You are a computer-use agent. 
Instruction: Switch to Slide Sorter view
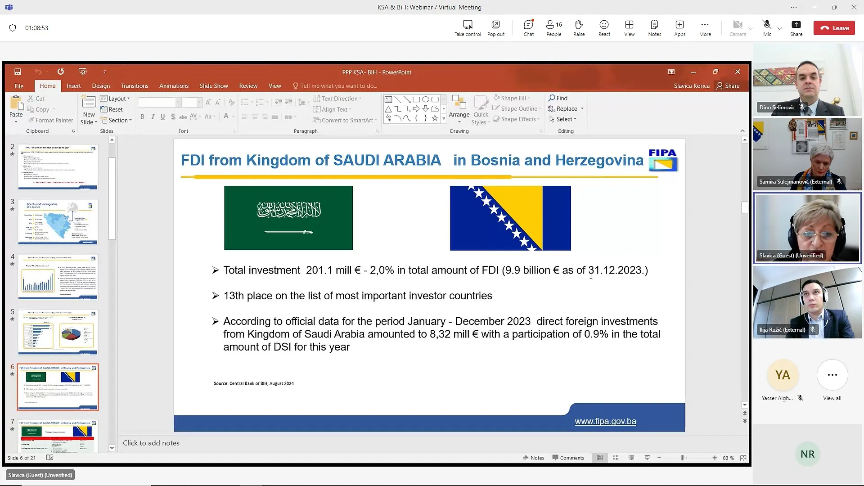point(615,457)
